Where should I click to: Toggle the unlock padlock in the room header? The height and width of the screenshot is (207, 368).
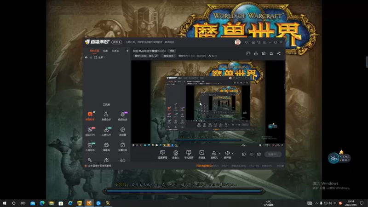256,53
